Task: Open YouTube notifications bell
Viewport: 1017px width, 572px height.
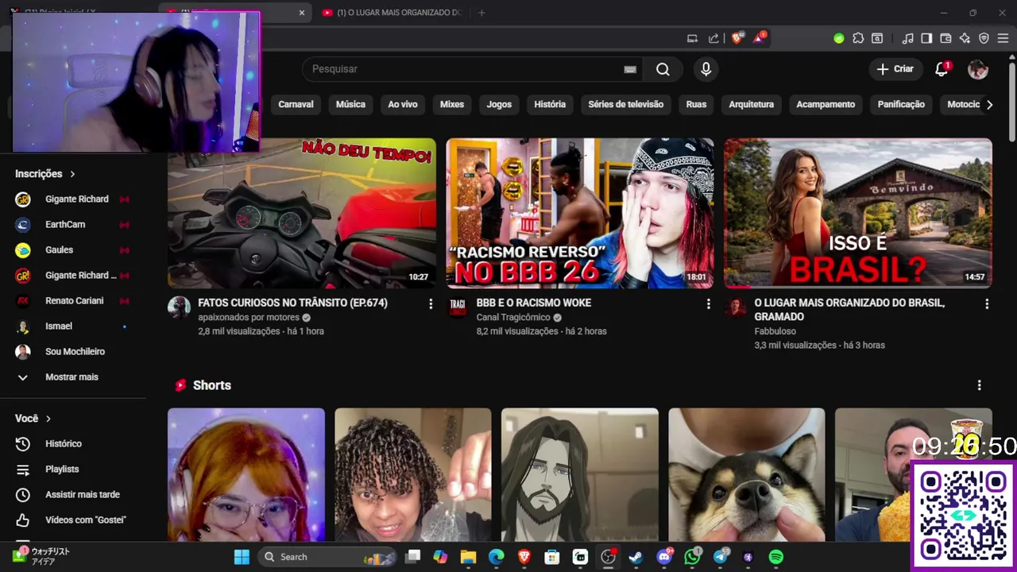Action: click(x=942, y=69)
